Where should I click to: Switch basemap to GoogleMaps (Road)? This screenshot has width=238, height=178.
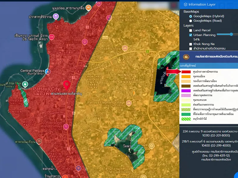point(191,21)
